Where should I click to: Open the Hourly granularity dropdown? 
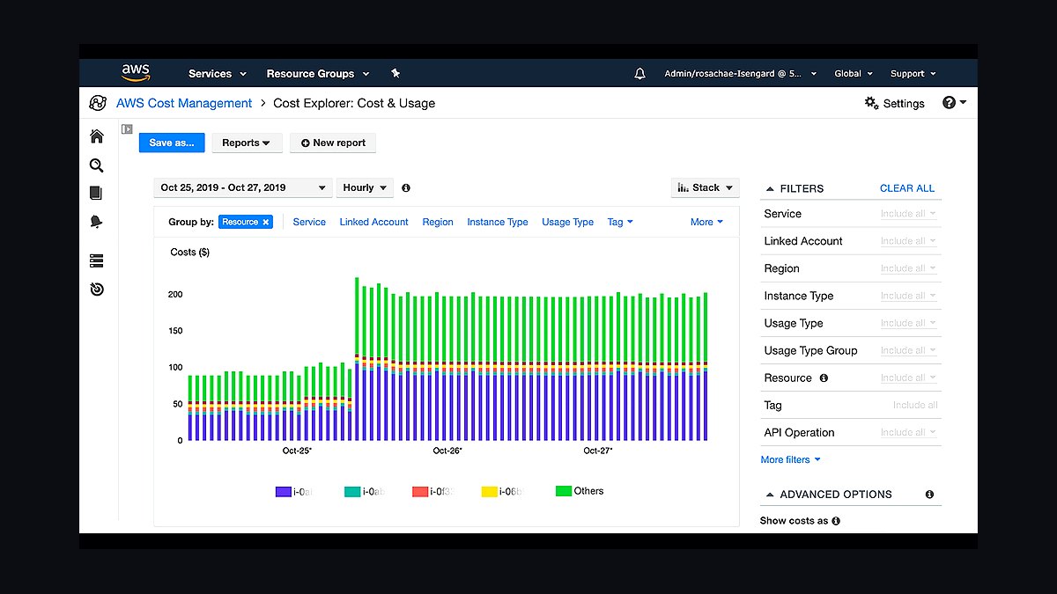point(365,187)
